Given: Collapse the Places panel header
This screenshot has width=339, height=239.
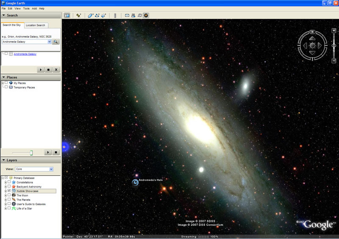Looking at the screenshot, I should 4,77.
